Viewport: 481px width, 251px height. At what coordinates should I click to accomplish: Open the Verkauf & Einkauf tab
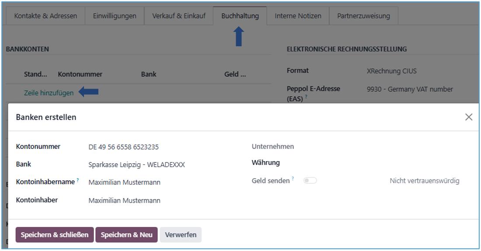pyautogui.click(x=179, y=16)
